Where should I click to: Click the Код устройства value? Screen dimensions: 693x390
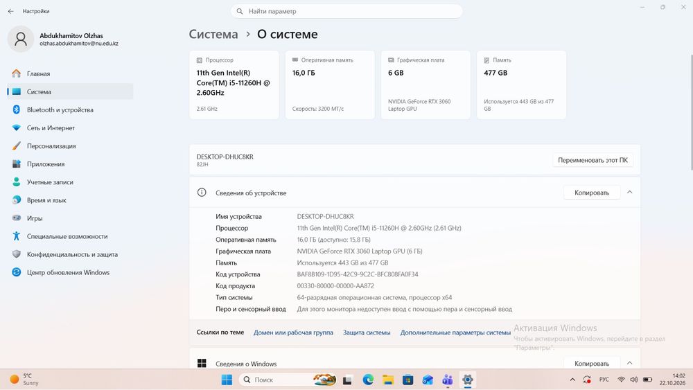(x=358, y=274)
